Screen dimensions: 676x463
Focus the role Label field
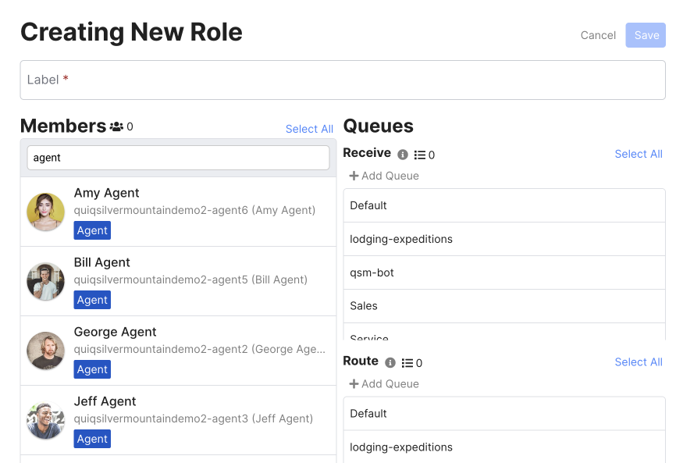click(342, 80)
